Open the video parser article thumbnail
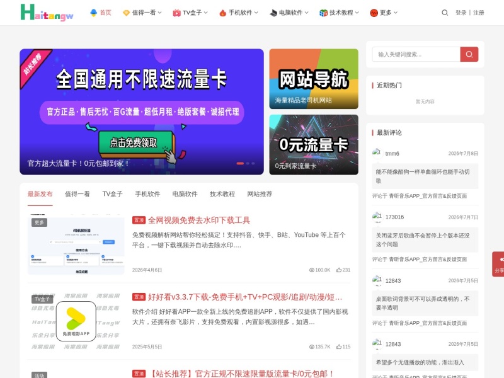The height and width of the screenshot is (378, 504). coord(76,244)
